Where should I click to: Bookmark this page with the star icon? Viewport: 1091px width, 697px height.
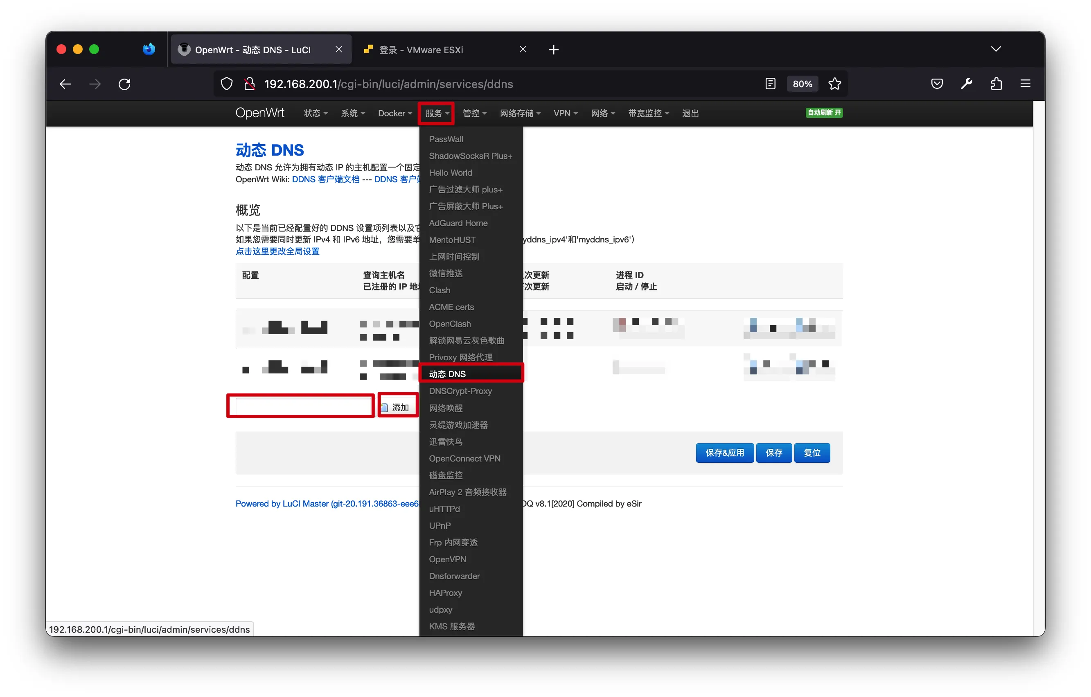point(834,84)
